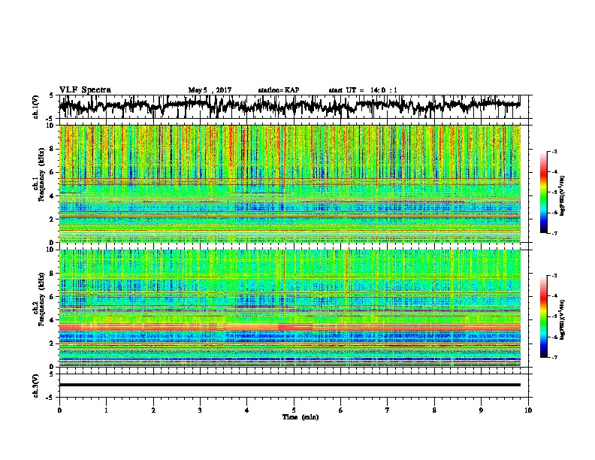595x460 pixels.
Task: Click time axis tick label "1"
Action: click(106, 410)
